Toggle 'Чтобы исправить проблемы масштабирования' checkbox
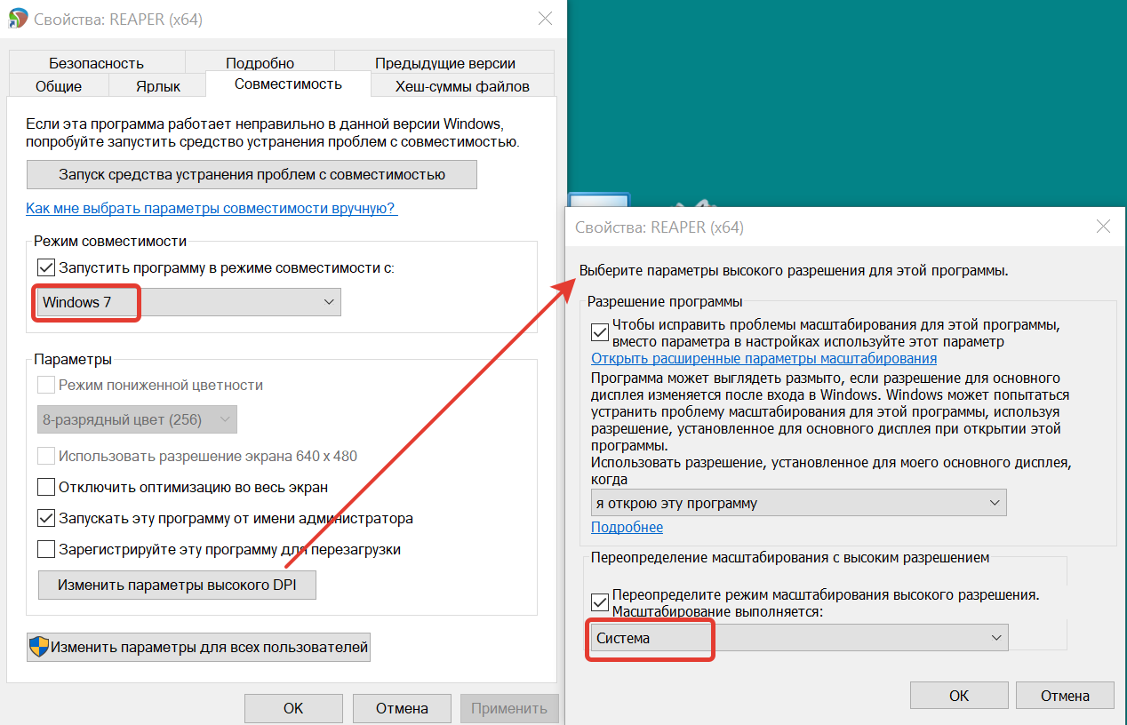Screen dimensions: 1127x725 coord(600,332)
